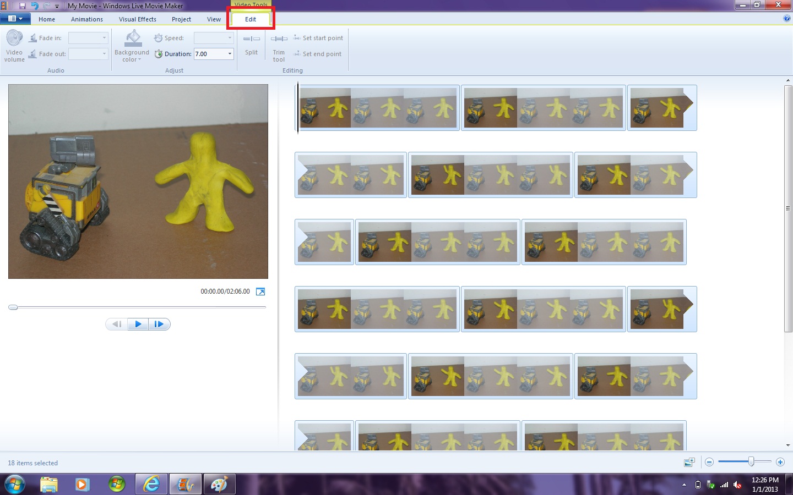
Task: Expand the Background color dropdown arrow
Action: (140, 59)
